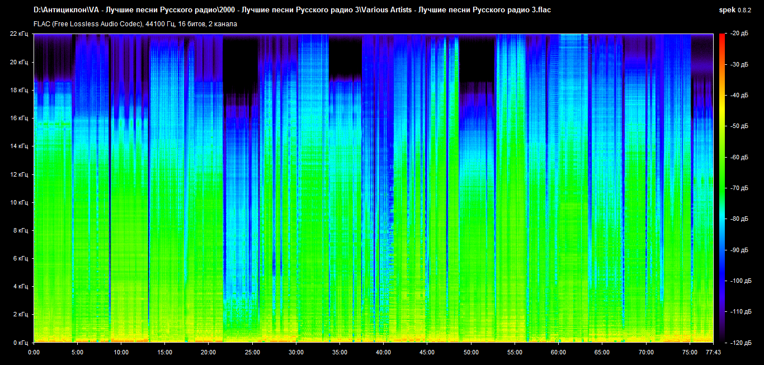Click the blue section of the dB color bar
This screenshot has height=365, width=764.
[x=722, y=274]
